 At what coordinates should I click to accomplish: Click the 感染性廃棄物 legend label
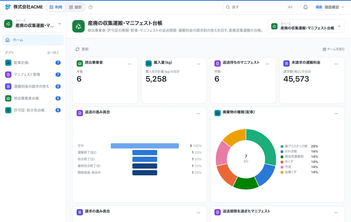click(294, 156)
